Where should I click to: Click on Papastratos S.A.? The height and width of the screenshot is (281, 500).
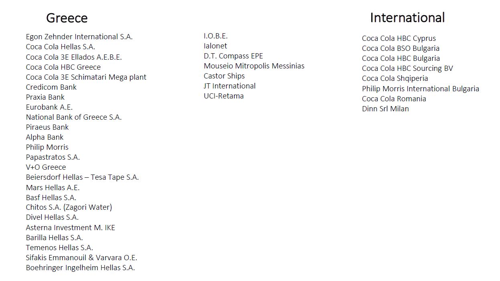[53, 157]
